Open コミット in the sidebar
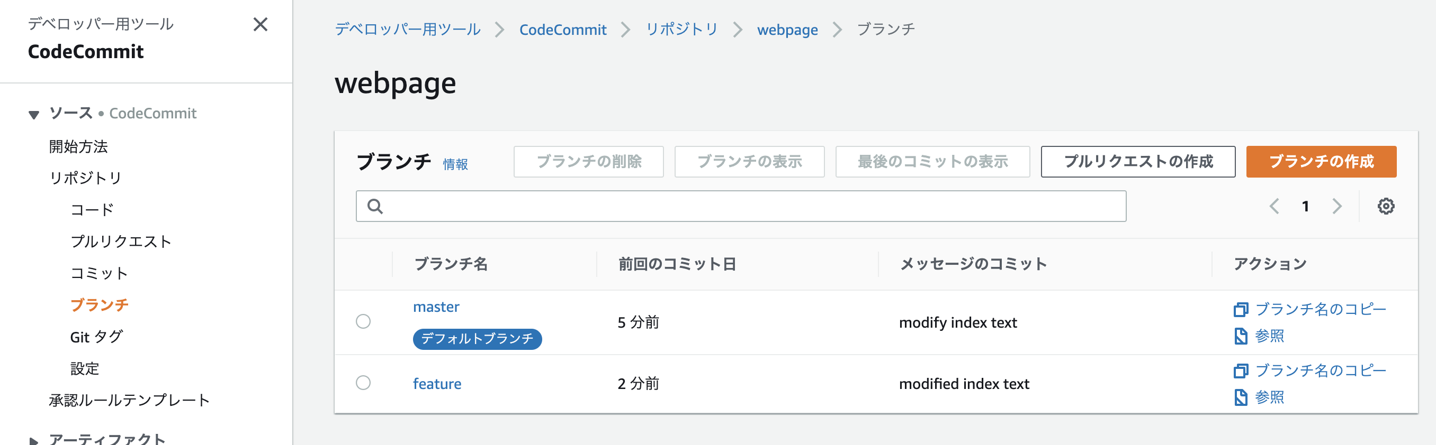The height and width of the screenshot is (445, 1436). coord(99,273)
